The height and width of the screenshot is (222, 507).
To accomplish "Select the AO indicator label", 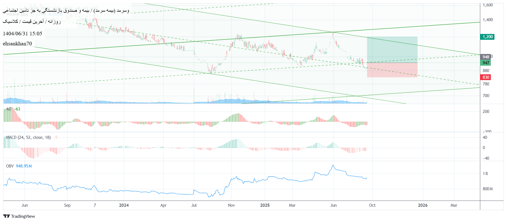I will point(9,109).
